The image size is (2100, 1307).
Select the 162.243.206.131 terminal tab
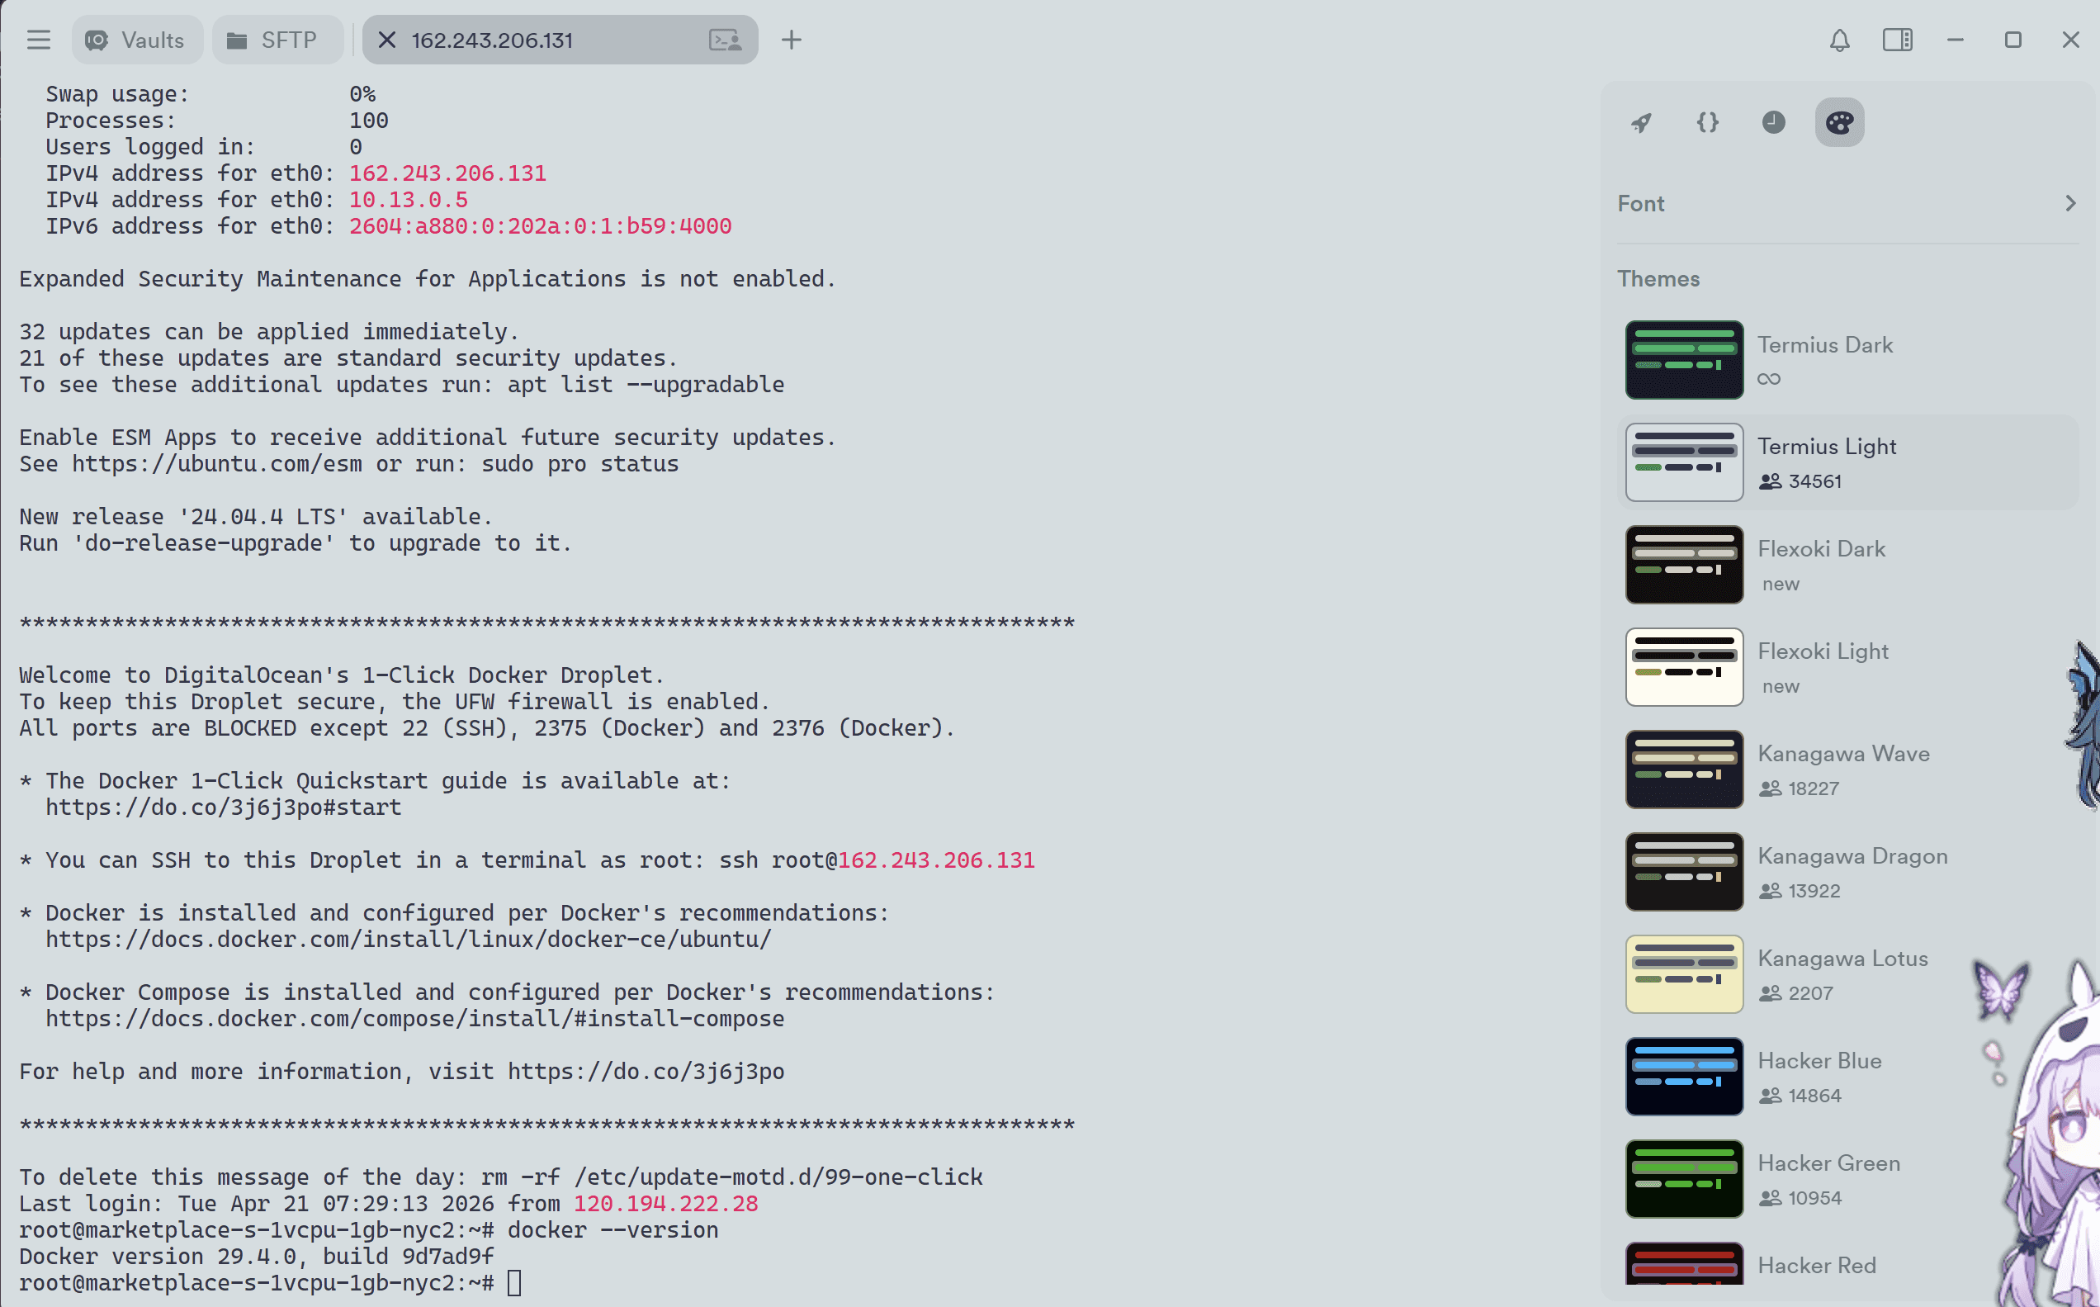[560, 40]
